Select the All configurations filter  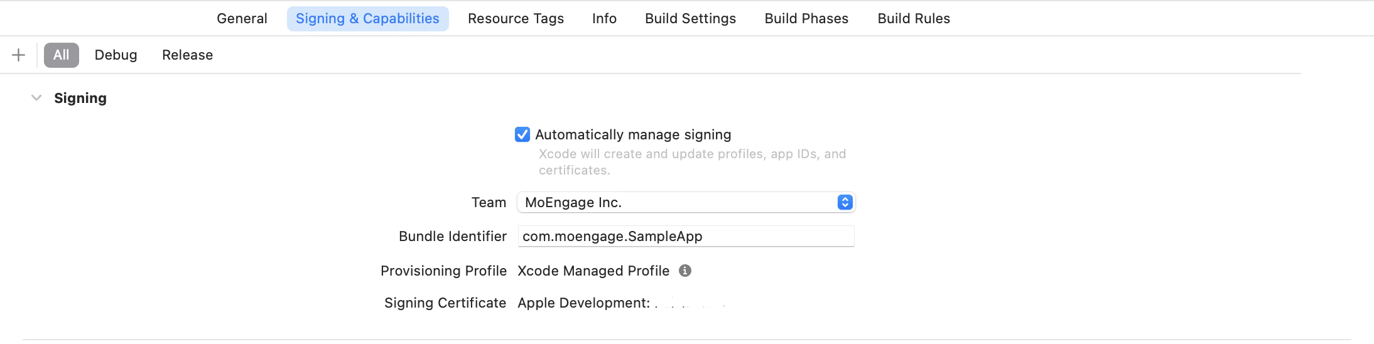coord(62,55)
